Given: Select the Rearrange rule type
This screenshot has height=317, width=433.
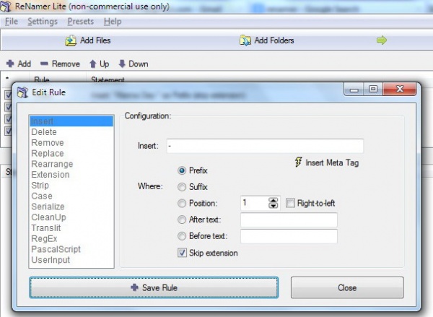Looking at the screenshot, I should click(71, 164).
